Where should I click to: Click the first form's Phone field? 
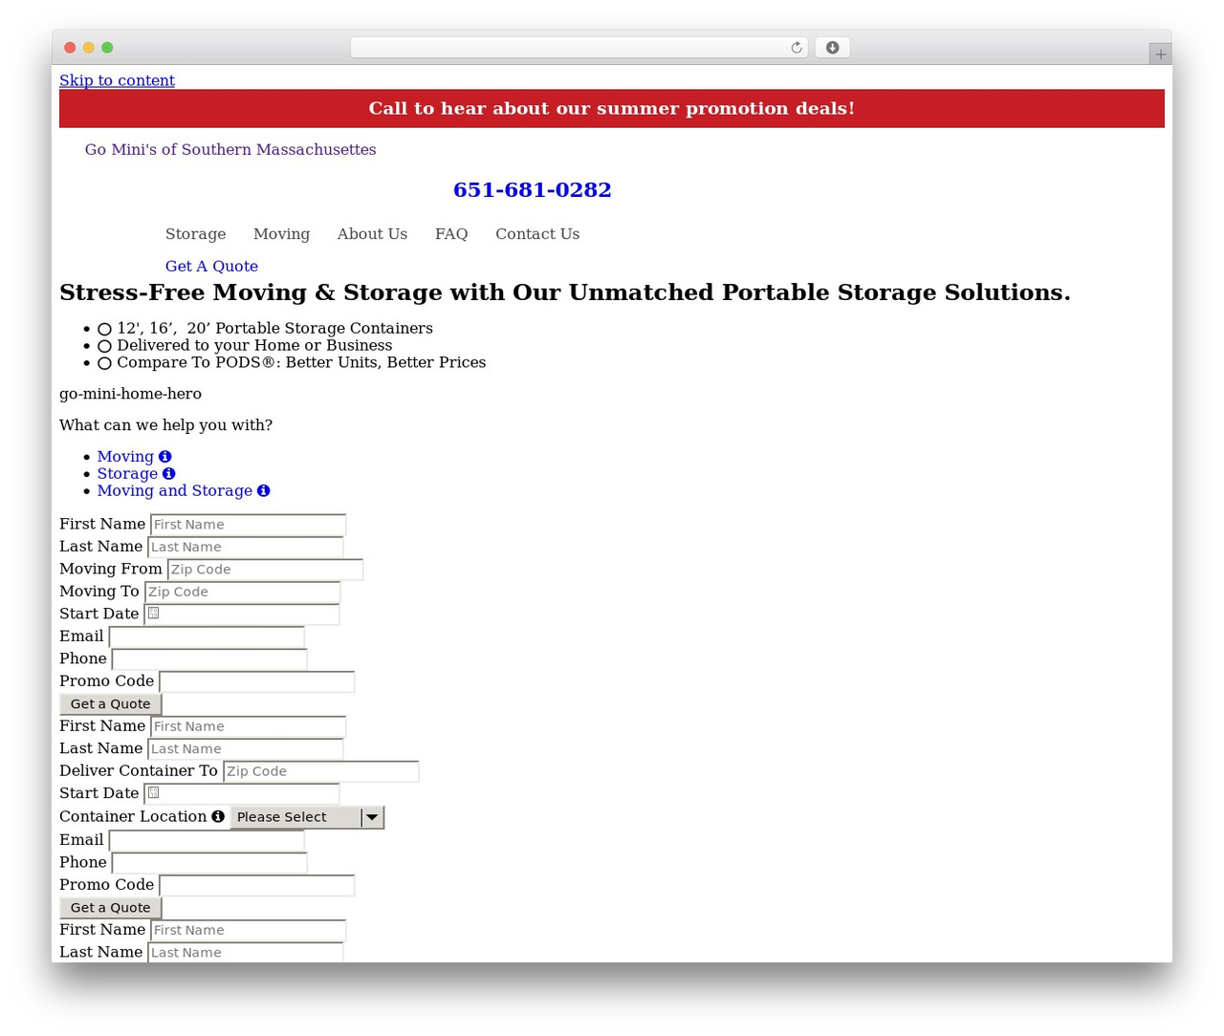(x=209, y=659)
